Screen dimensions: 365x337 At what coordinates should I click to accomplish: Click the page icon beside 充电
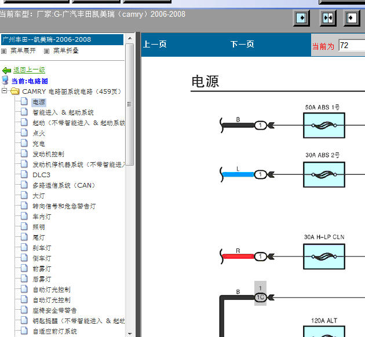coord(24,143)
